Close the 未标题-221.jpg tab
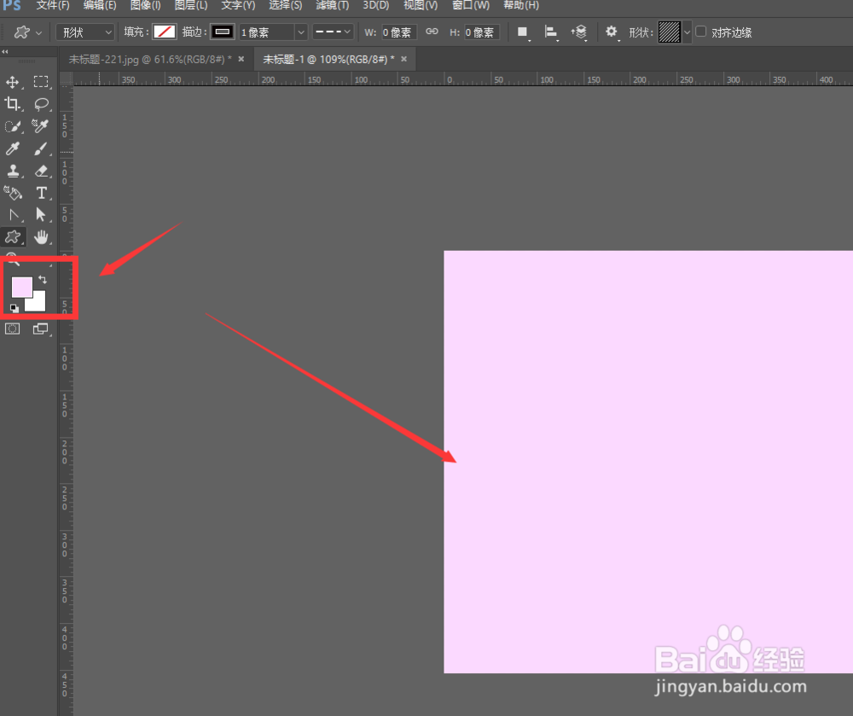Viewport: 853px width, 716px height. click(241, 59)
